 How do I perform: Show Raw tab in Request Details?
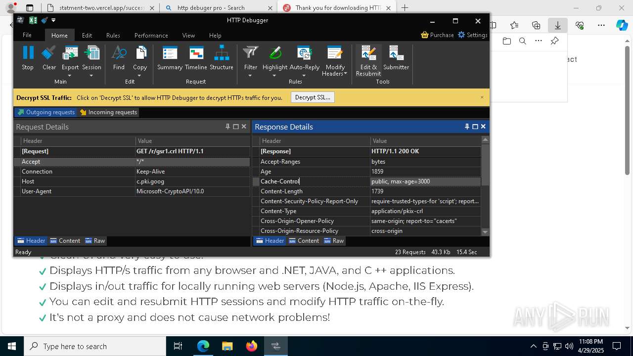[x=95, y=241]
